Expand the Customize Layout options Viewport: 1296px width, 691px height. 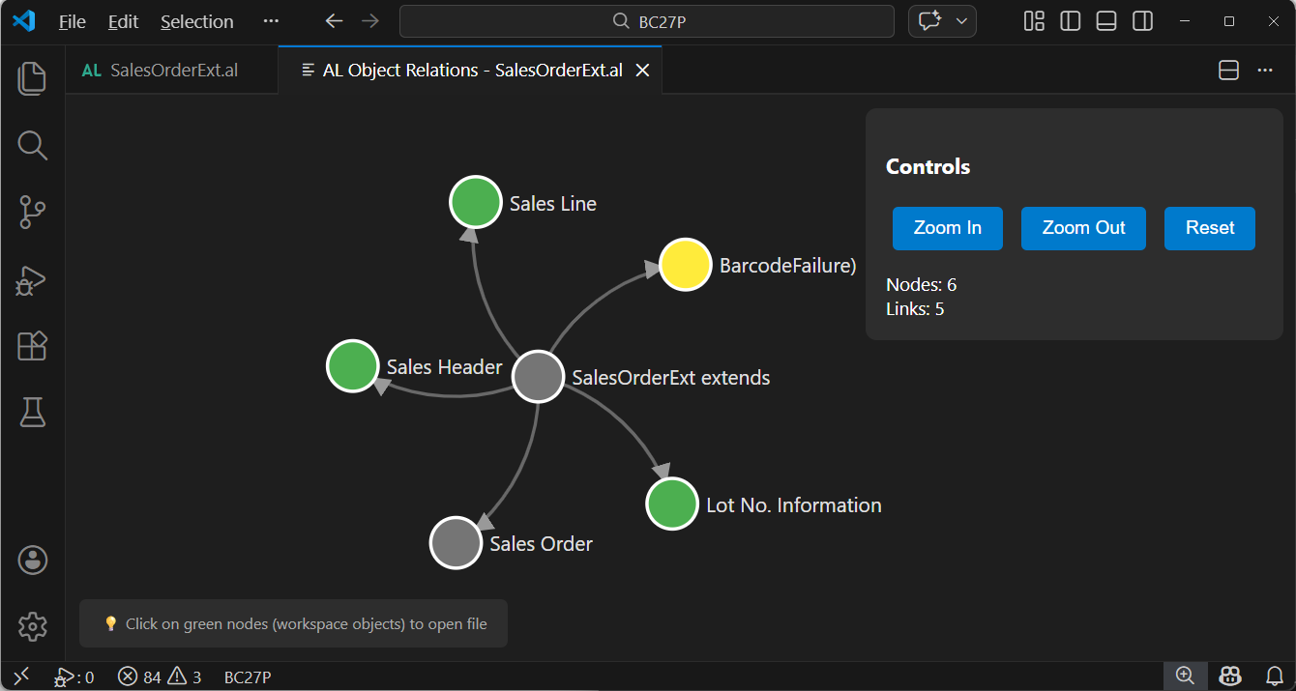[x=1033, y=20]
